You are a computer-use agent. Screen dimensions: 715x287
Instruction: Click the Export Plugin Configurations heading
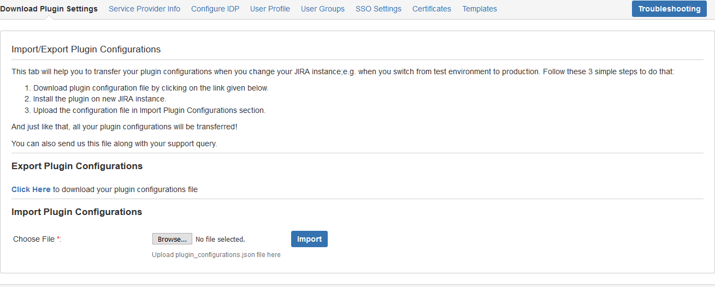pyautogui.click(x=77, y=166)
